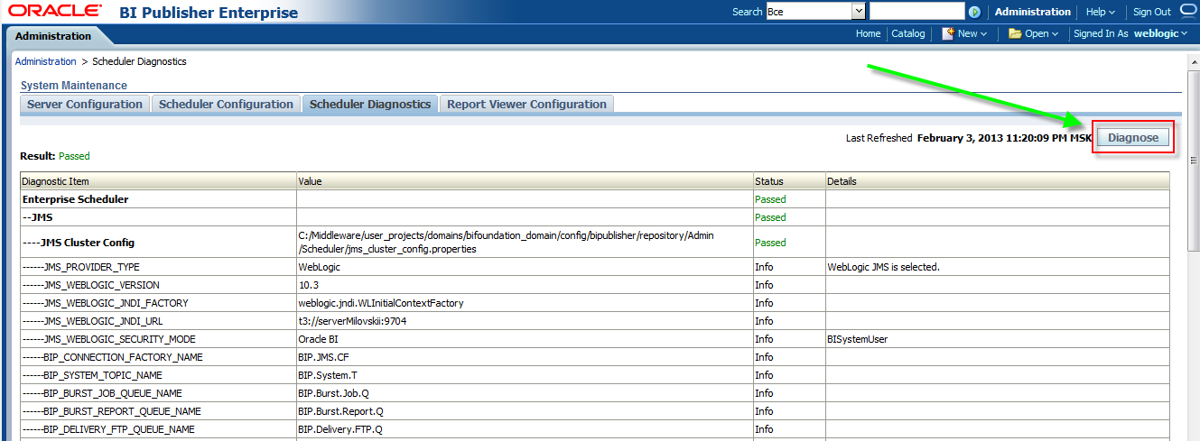Click the BIP.Burst.Report.Q value
The image size is (1200, 441).
(340, 411)
